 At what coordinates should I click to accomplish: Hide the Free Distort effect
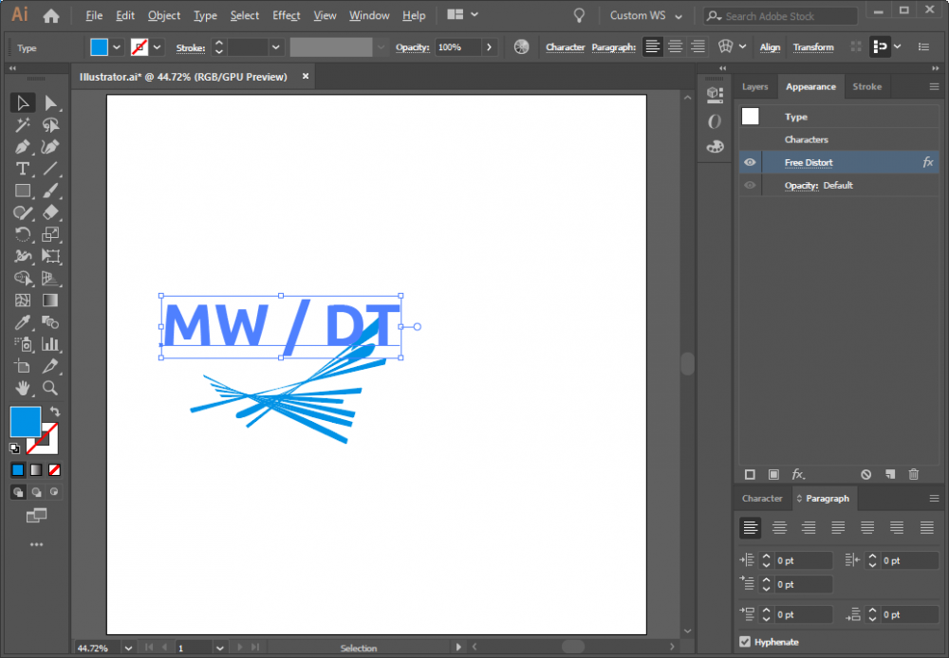coord(750,163)
